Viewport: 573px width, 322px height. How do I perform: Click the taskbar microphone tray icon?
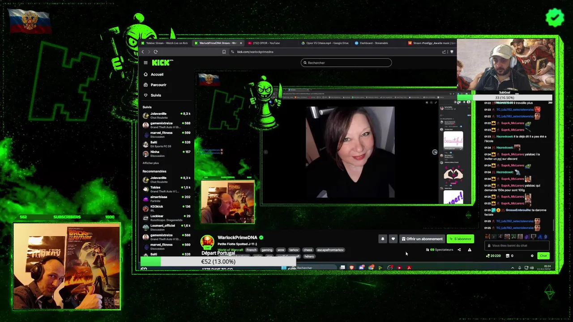pyautogui.click(x=519, y=268)
